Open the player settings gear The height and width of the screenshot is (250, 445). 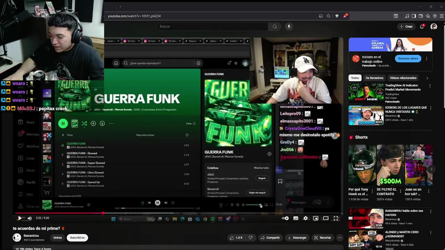306,218
